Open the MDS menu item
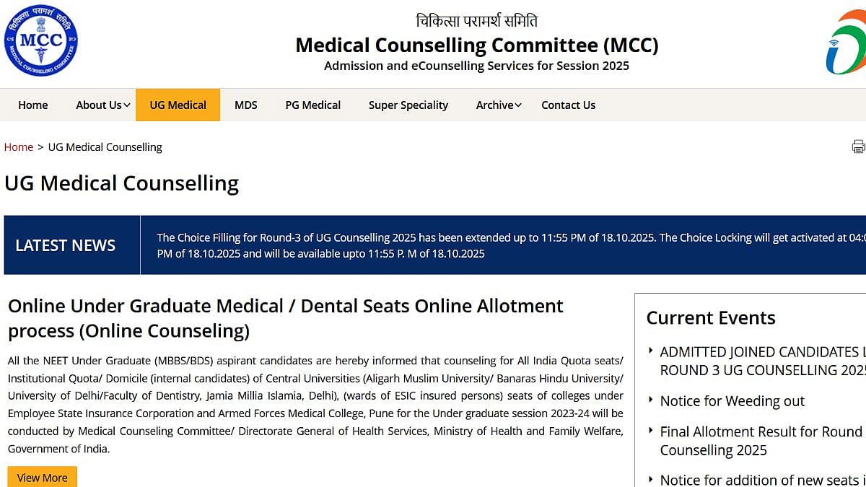This screenshot has width=866, height=487. coord(245,105)
